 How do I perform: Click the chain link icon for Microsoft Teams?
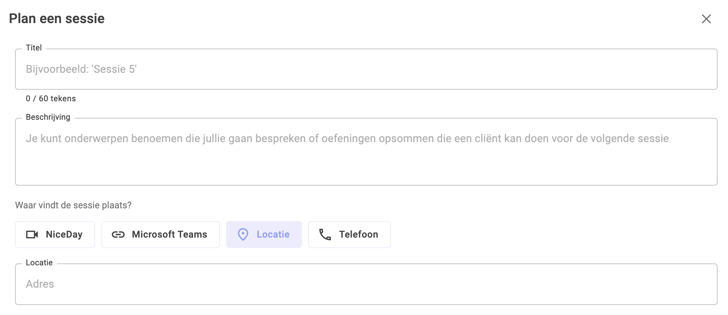(118, 235)
